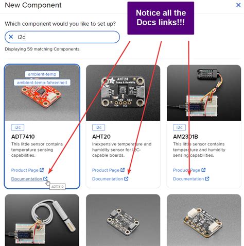Image resolution: width=244 pixels, height=246 pixels.
Task: Click the i2c tag on ADT7410 card
Action: coord(18,127)
